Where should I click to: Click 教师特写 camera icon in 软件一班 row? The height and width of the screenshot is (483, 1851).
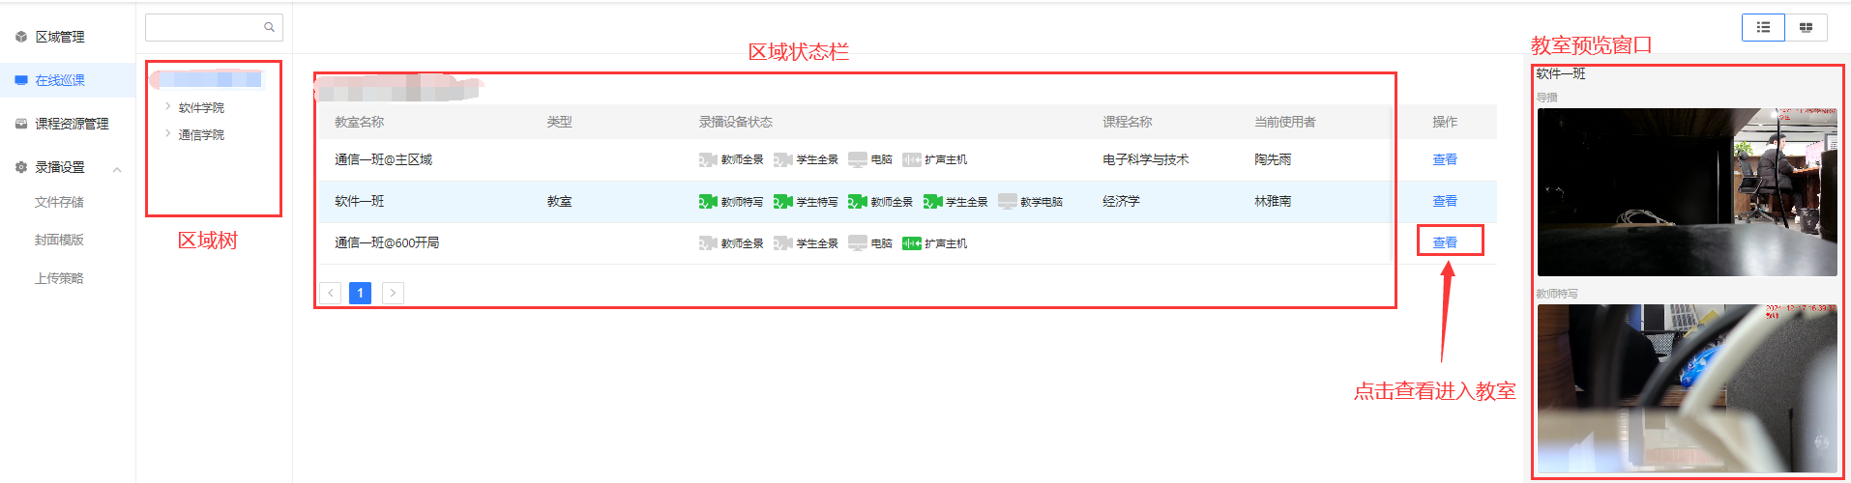[x=708, y=202]
